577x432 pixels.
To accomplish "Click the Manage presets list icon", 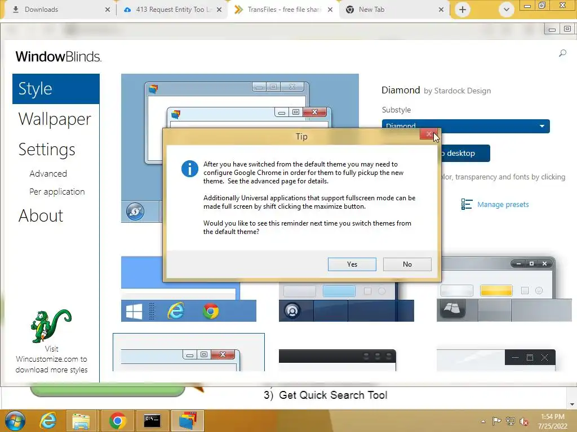I will [467, 204].
